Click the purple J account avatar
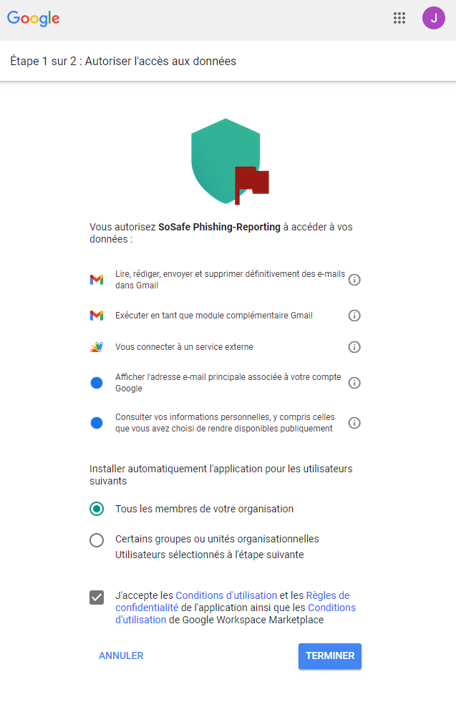This screenshot has width=456, height=707. click(433, 19)
